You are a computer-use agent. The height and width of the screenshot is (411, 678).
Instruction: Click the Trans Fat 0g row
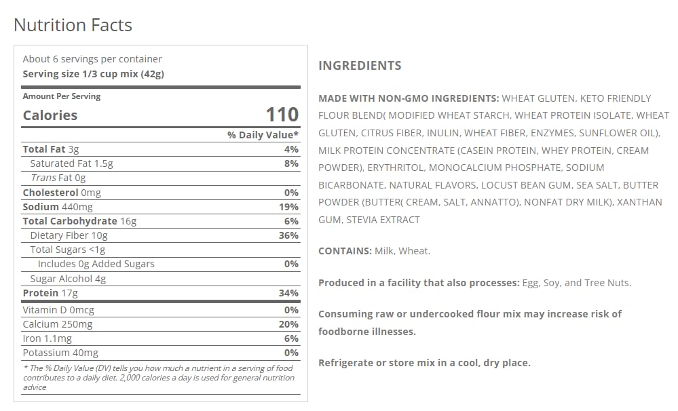[58, 178]
